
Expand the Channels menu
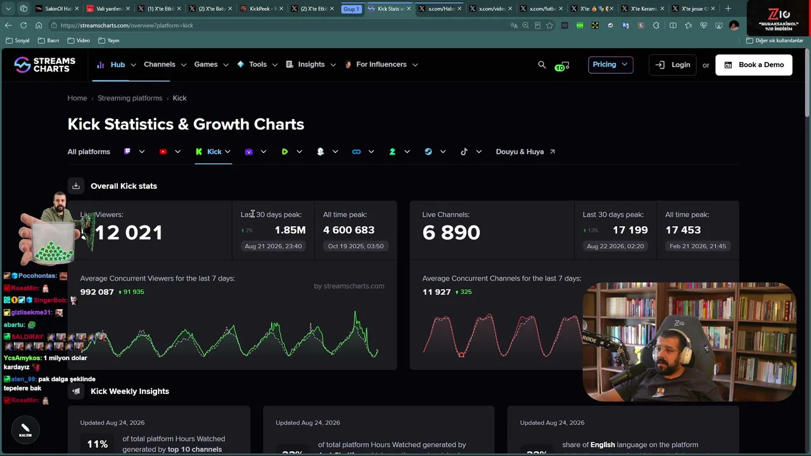click(x=165, y=65)
